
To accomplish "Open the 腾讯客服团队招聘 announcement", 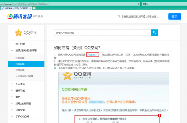I will click(x=140, y=16).
